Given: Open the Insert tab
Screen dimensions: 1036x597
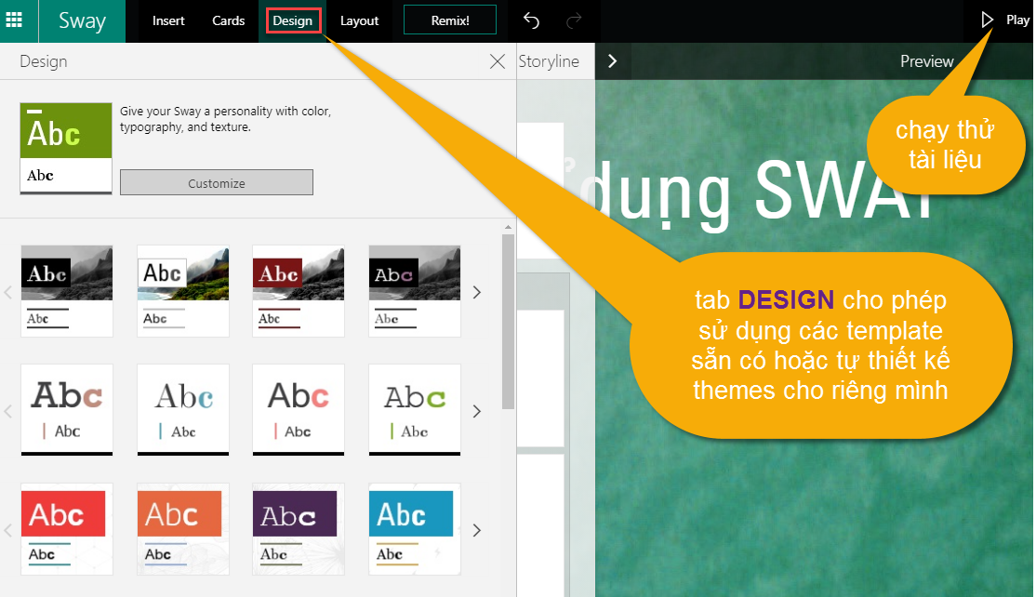Looking at the screenshot, I should tap(168, 20).
